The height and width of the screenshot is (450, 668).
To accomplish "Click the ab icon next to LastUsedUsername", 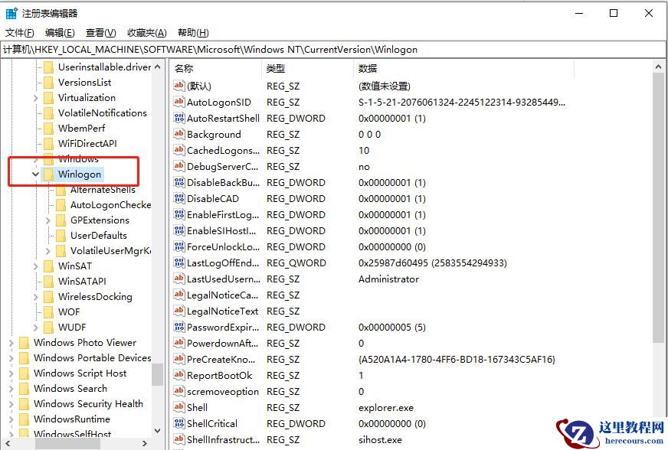I will [178, 279].
